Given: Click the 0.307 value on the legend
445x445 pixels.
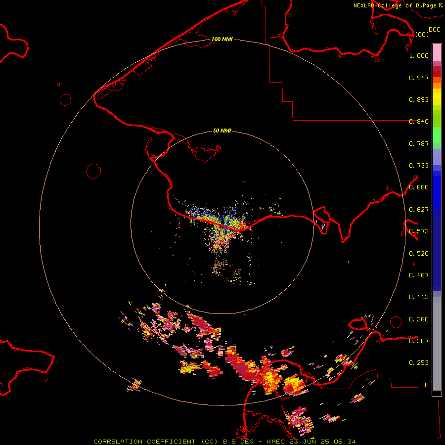Looking at the screenshot, I should [419, 341].
